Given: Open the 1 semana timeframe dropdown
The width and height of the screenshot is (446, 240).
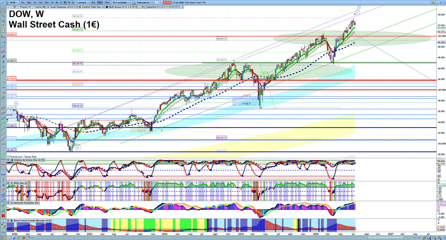Looking at the screenshot, I should pos(83,3).
